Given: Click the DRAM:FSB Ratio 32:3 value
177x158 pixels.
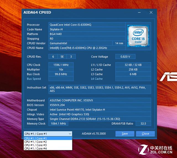Looking at the screenshot, I should pyautogui.click(x=143, y=123).
